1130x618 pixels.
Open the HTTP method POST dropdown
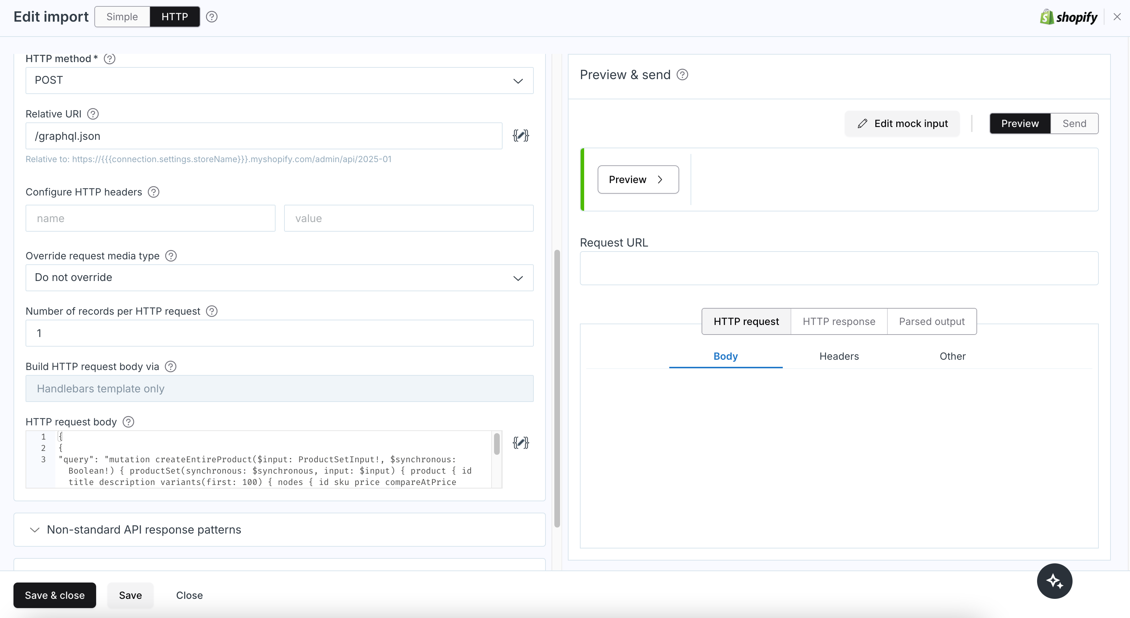point(279,80)
